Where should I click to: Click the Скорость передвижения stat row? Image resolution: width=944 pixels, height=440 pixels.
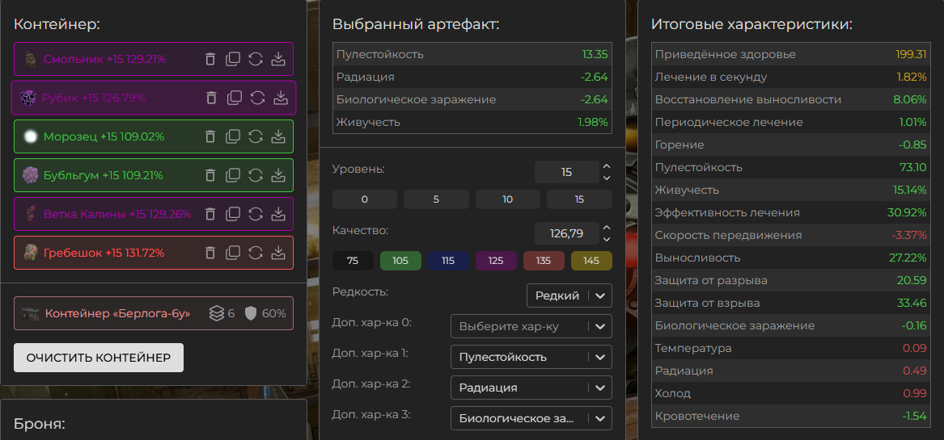[791, 235]
